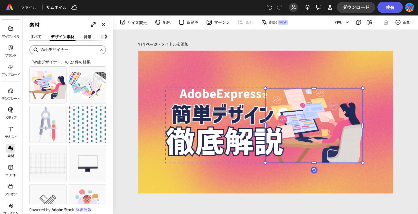
Task: Switch to the すべて tab
Action: (x=36, y=37)
